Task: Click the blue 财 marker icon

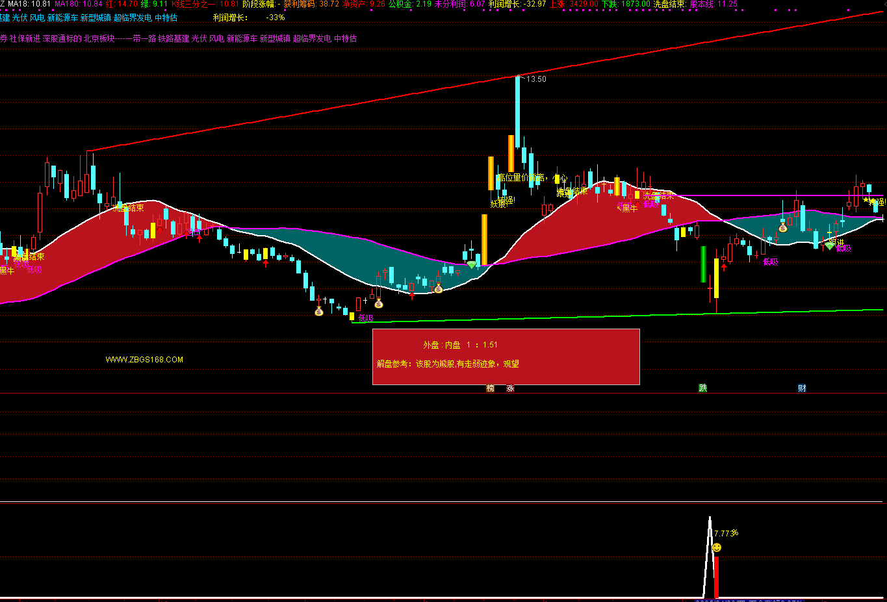Action: click(x=803, y=388)
